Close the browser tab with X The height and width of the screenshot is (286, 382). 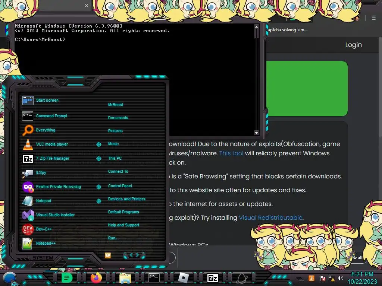tap(87, 6)
